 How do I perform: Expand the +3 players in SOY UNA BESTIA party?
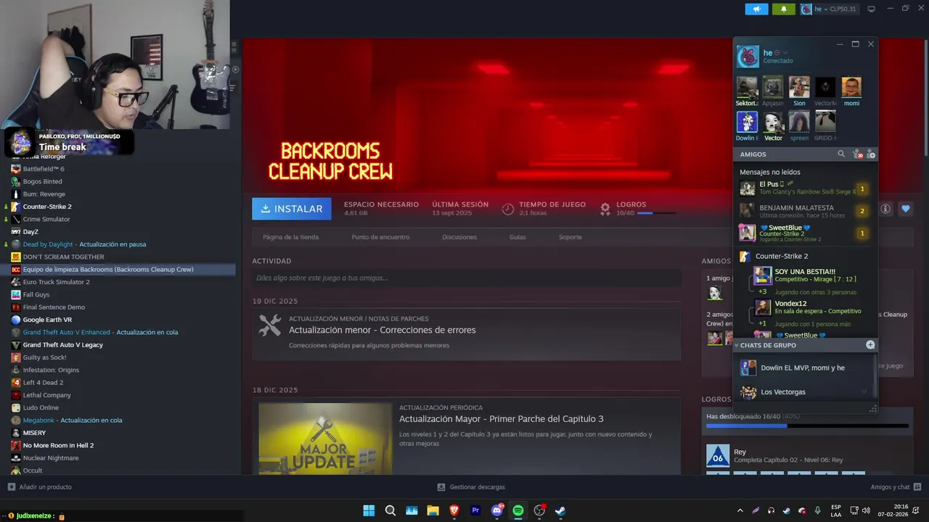(x=762, y=291)
